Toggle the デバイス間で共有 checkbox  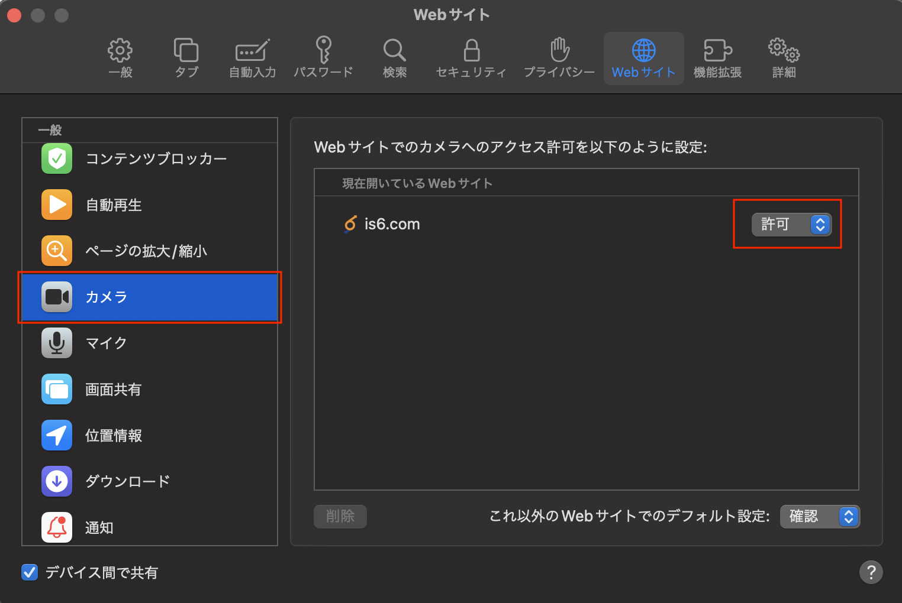pos(30,572)
